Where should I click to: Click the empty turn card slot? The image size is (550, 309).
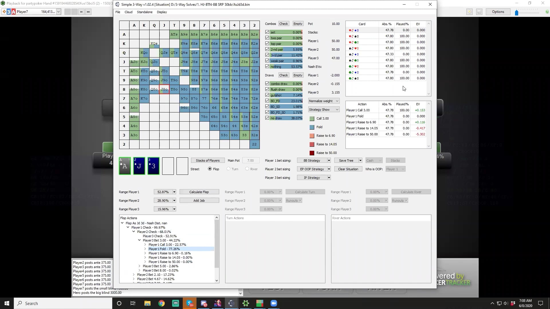tap(168, 166)
